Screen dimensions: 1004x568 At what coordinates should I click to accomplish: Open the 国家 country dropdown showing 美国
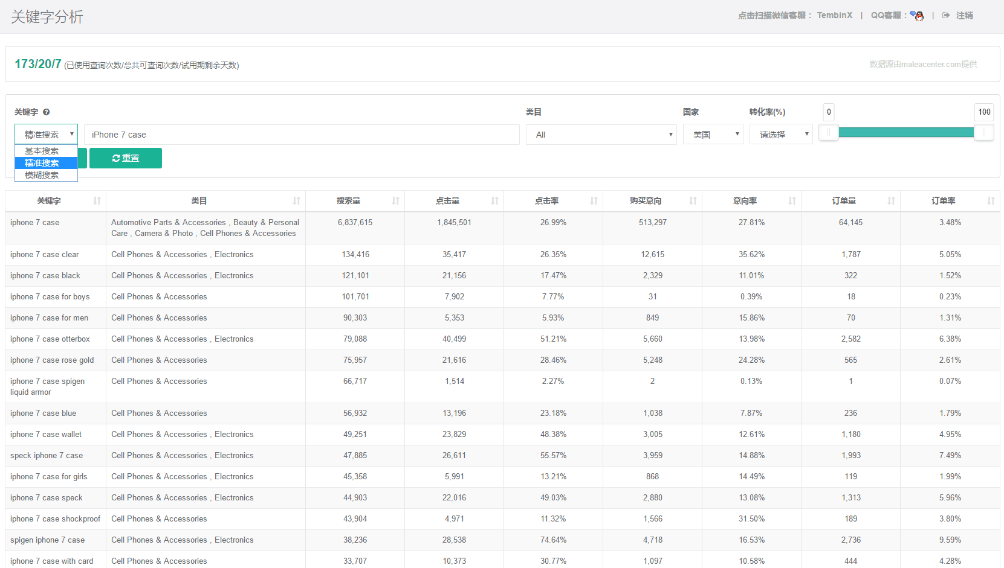[x=713, y=135]
